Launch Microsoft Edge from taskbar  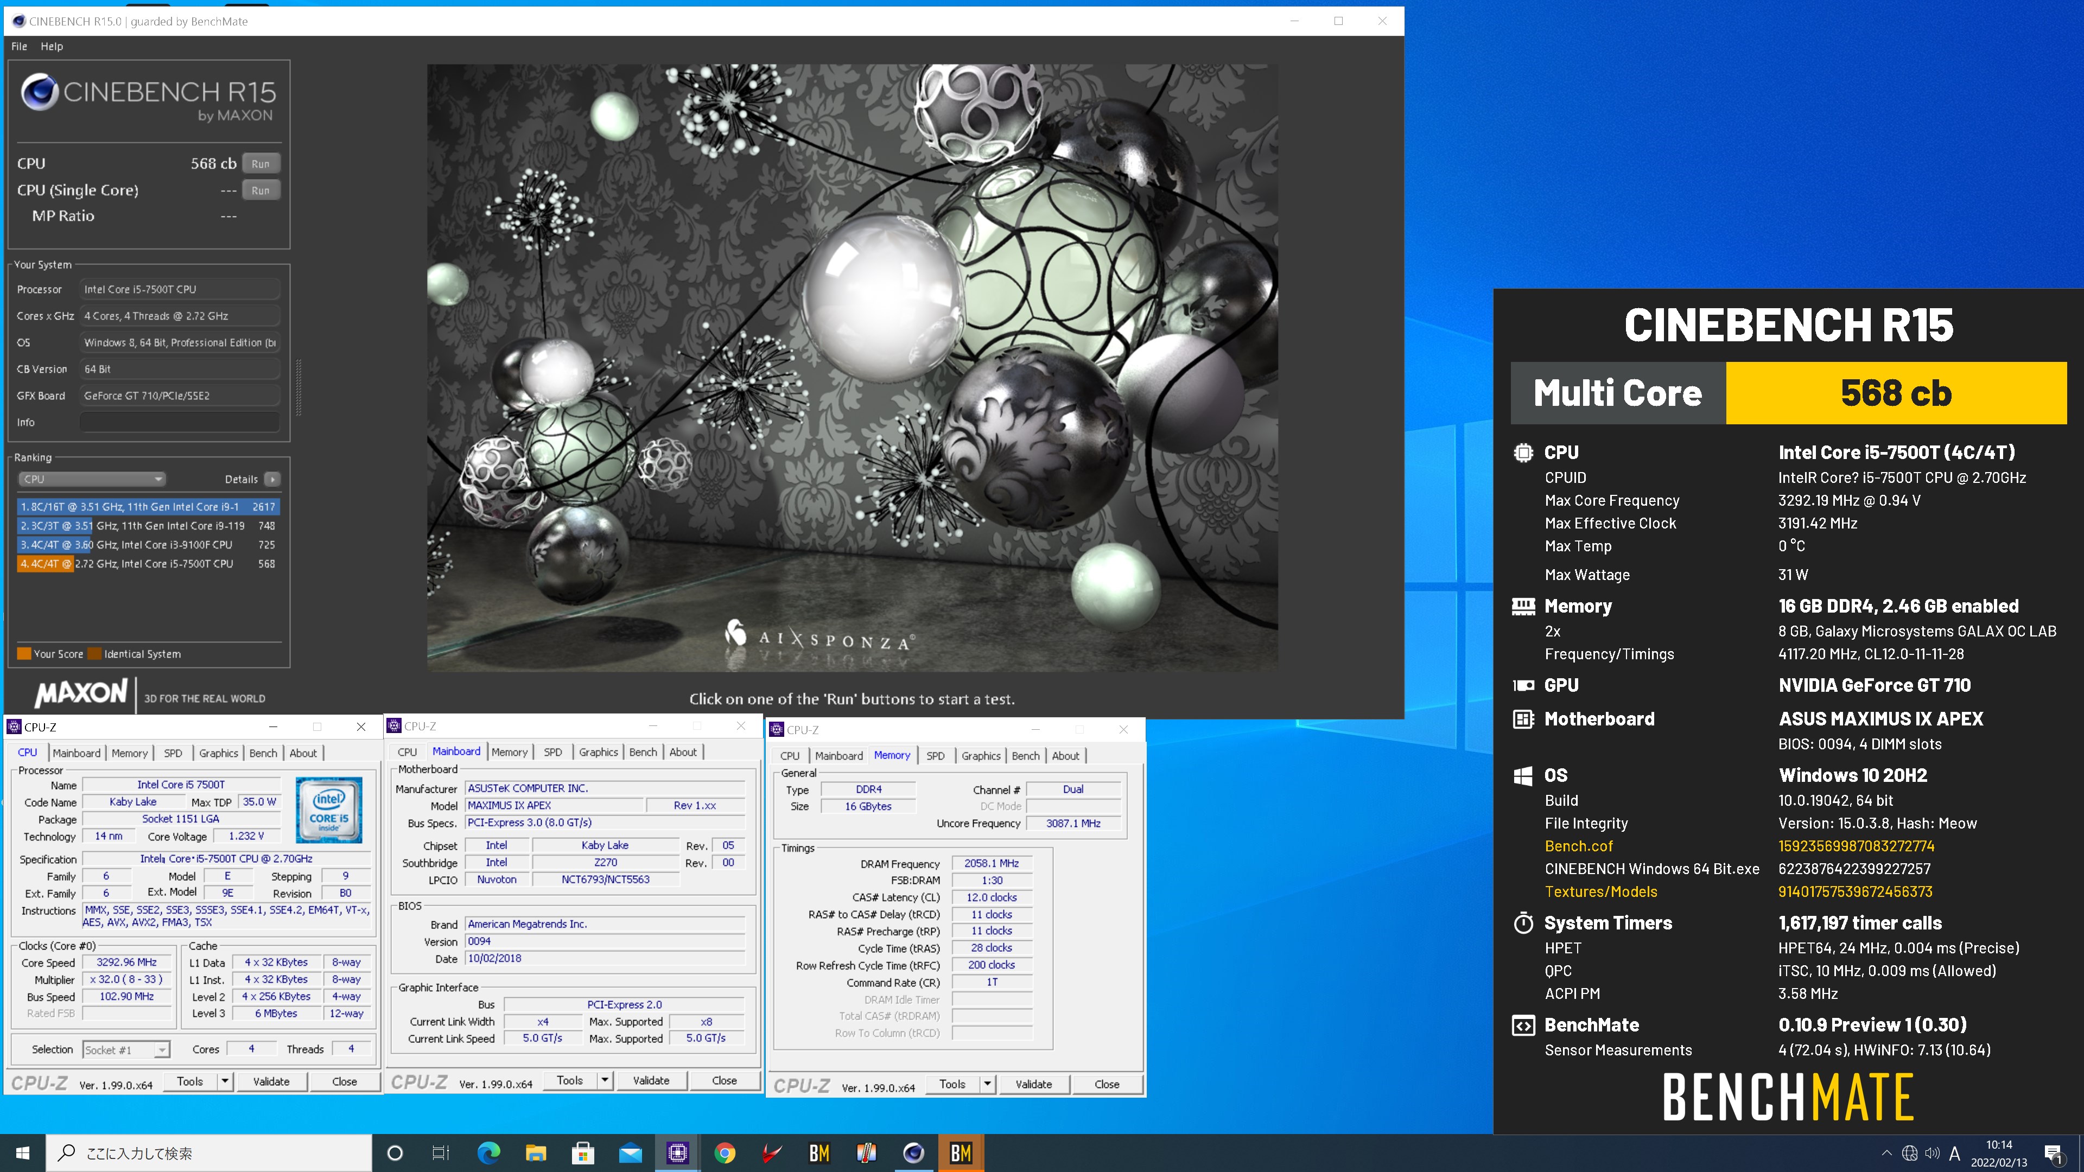[x=488, y=1152]
